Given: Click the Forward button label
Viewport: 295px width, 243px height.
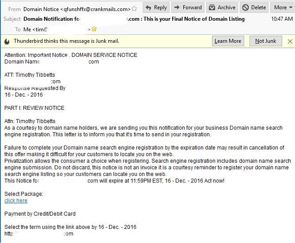Looking at the screenshot, I should (x=192, y=7).
